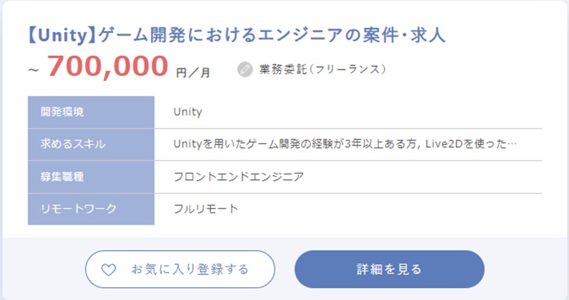Click the heart icon on the favorite button

coord(108,269)
